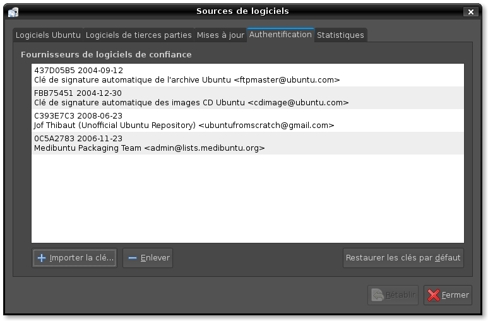Go to the Mises à jour tab
This screenshot has height=321, width=488.
220,35
